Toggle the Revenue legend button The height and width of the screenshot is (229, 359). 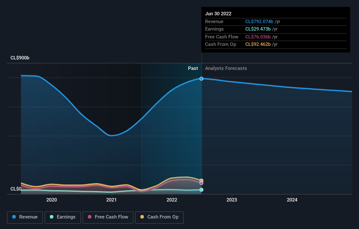(x=25, y=217)
